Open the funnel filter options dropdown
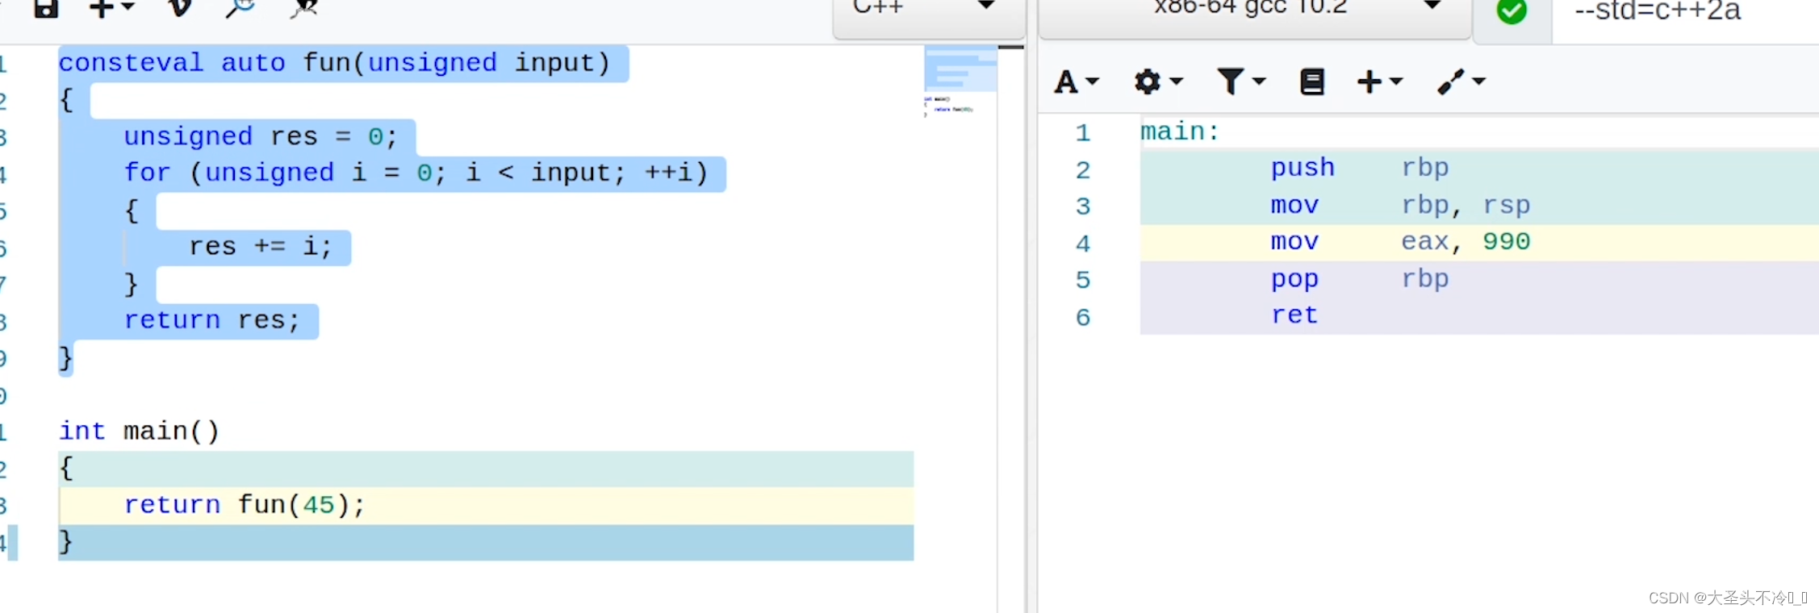 (1241, 81)
